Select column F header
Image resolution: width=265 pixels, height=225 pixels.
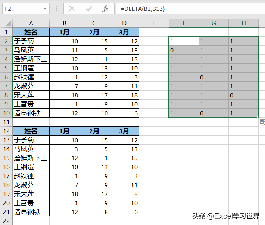(x=184, y=23)
